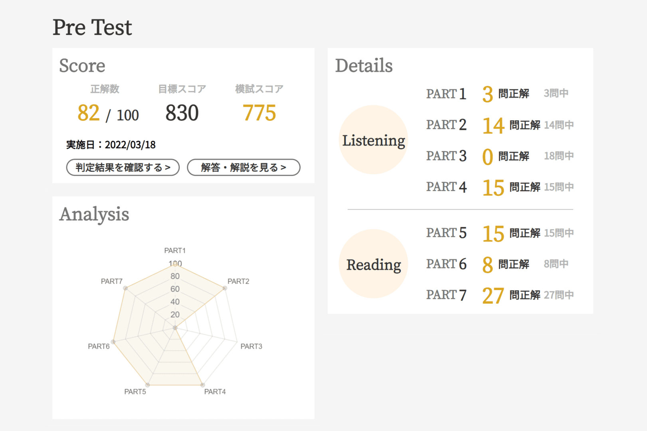
Task: Click the Pre Test page heading
Action: pos(92,28)
